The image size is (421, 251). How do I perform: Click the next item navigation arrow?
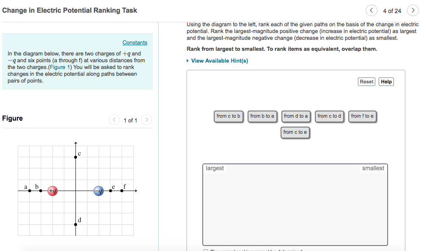[x=413, y=10]
